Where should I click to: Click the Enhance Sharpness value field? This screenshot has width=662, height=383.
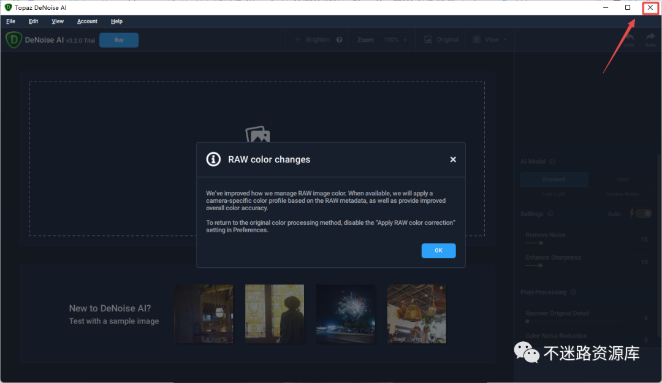[644, 262]
